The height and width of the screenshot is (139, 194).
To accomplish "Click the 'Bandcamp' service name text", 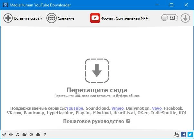I will pyautogui.click(x=34, y=113).
